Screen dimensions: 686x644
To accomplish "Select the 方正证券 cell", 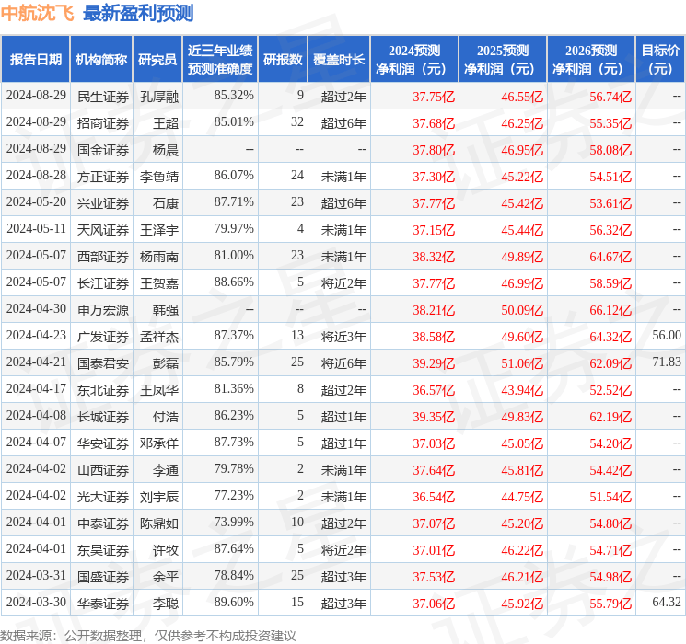I will click(103, 177).
